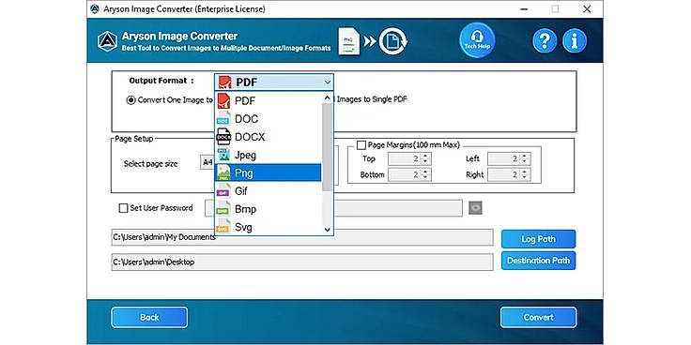Screen dimensions: 691x345
Task: Click the DOCX file icon in list
Action: pos(223,137)
